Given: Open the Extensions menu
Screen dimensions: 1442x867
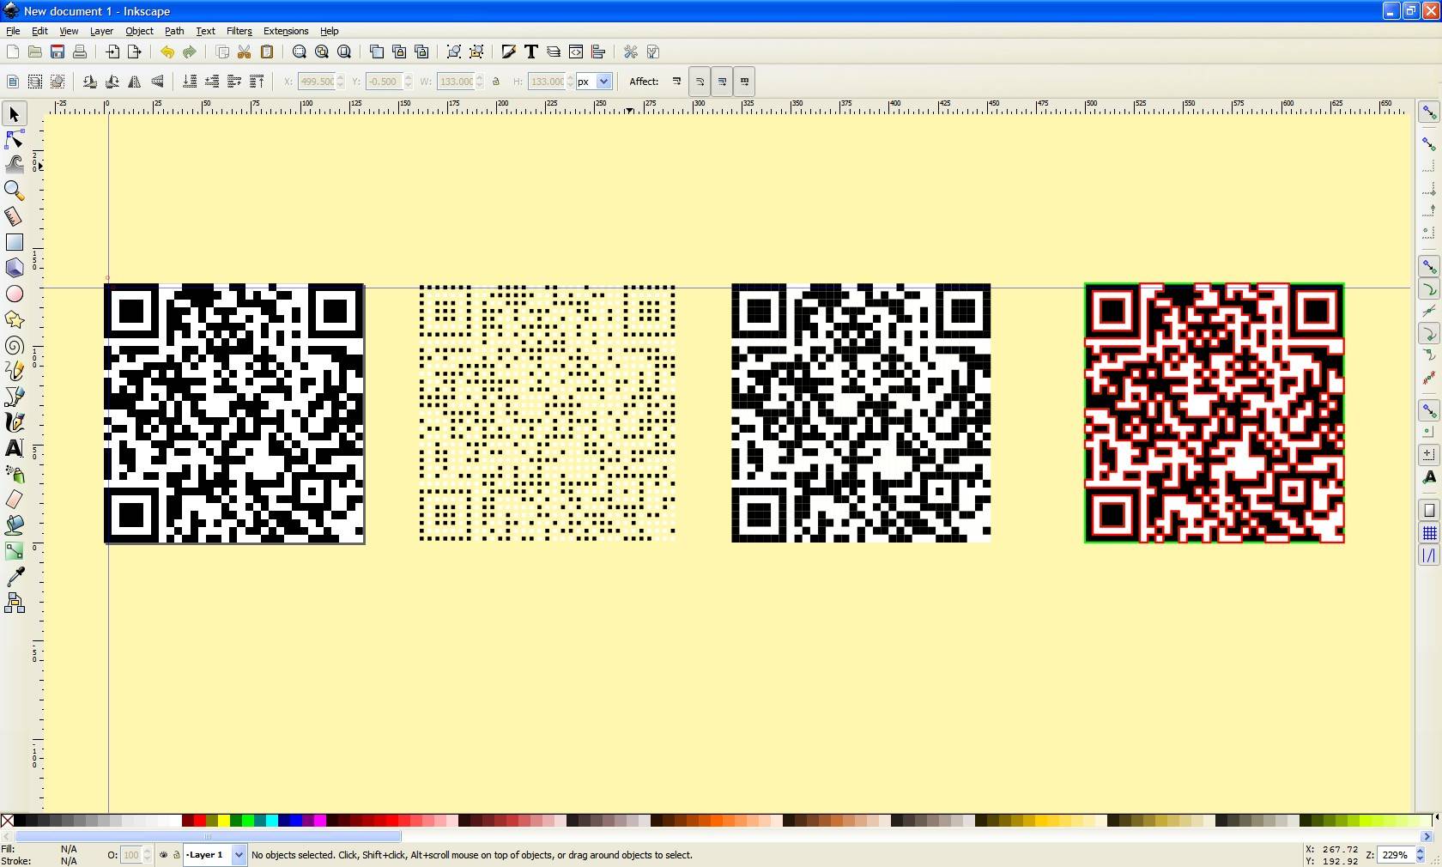Looking at the screenshot, I should (x=285, y=31).
